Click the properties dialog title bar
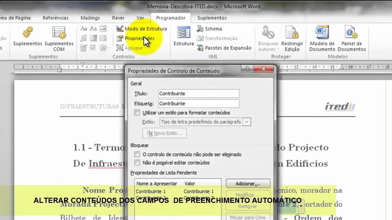The width and height of the screenshot is (392, 220). [x=184, y=71]
